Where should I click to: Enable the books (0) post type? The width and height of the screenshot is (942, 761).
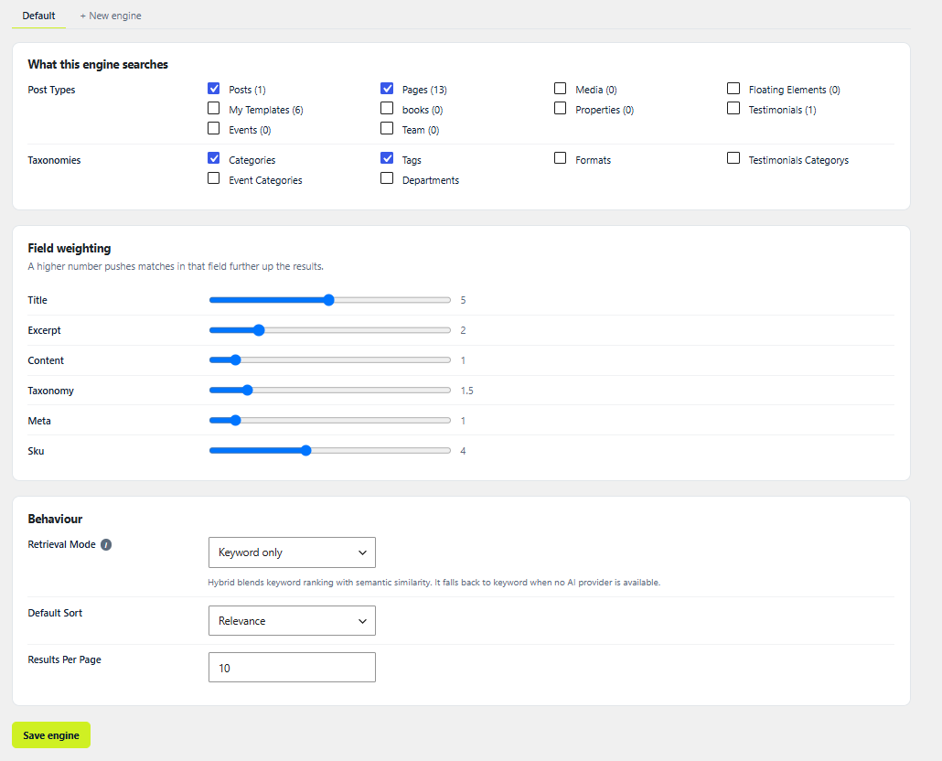coord(387,109)
